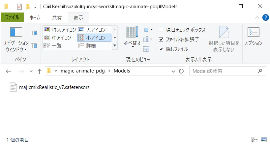Maximize the Explorer window
The width and height of the screenshot is (270, 145).
tap(241, 6)
